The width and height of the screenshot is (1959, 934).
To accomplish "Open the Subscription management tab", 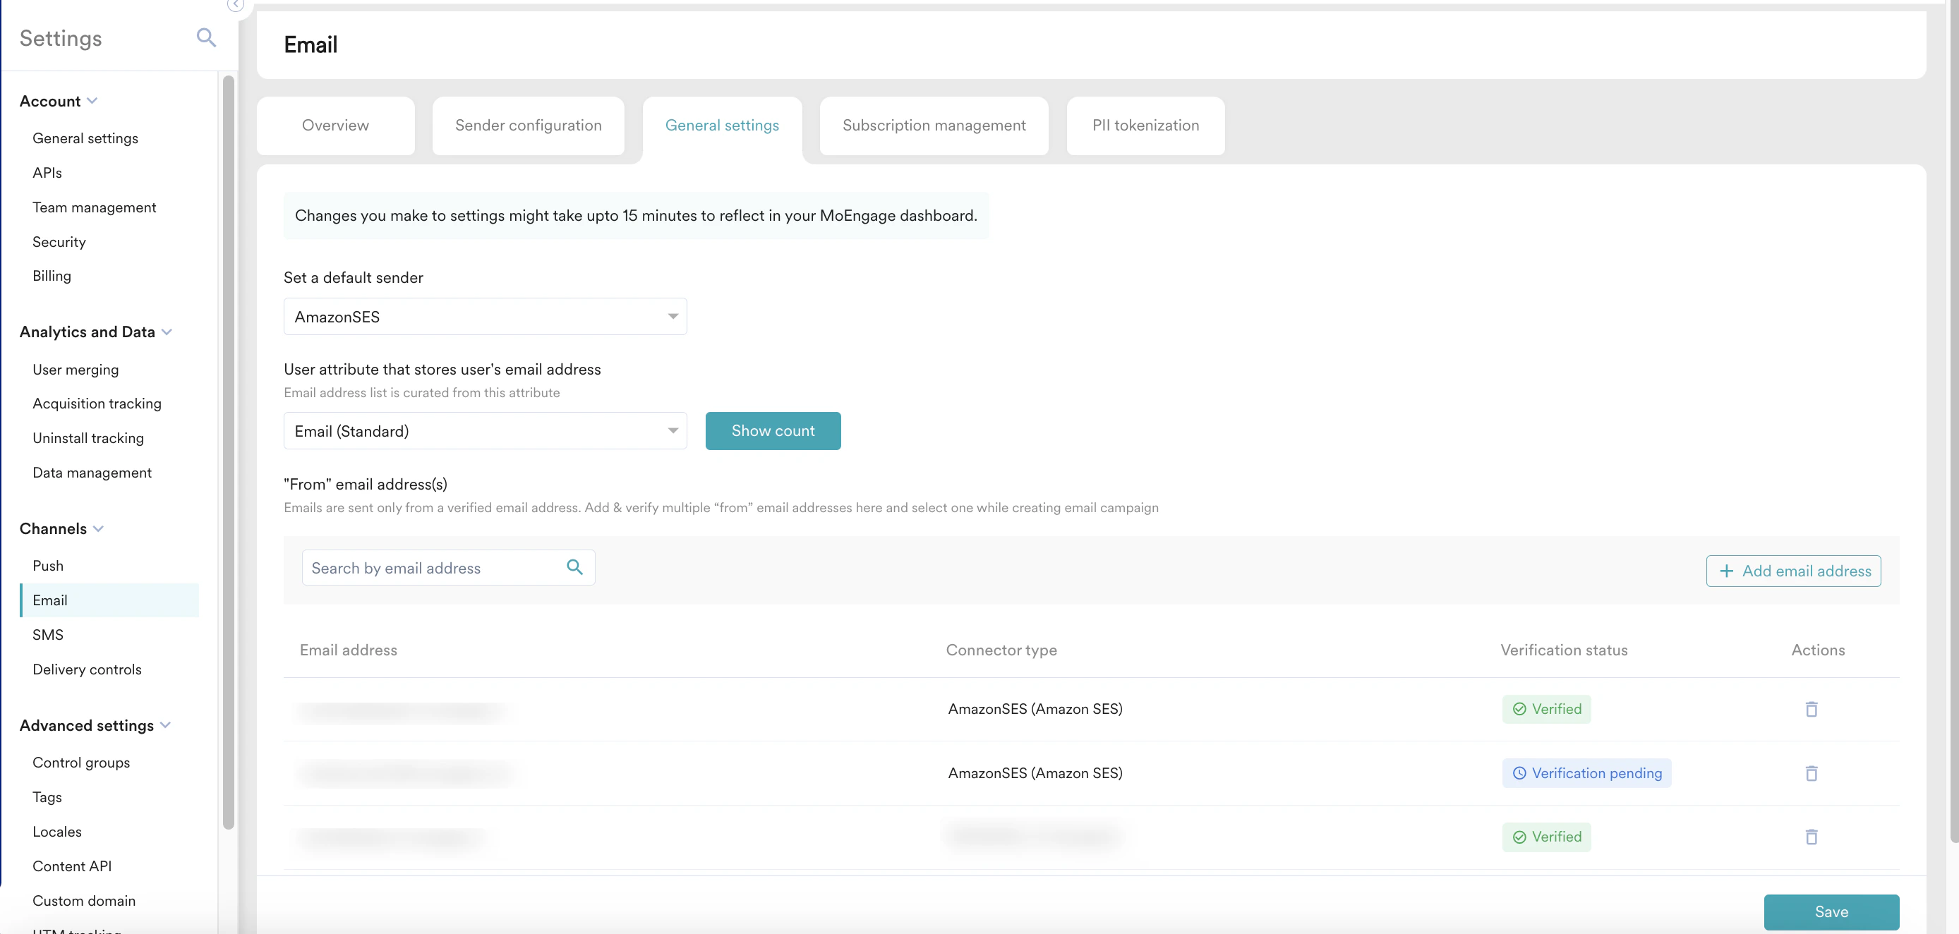I will 933,126.
